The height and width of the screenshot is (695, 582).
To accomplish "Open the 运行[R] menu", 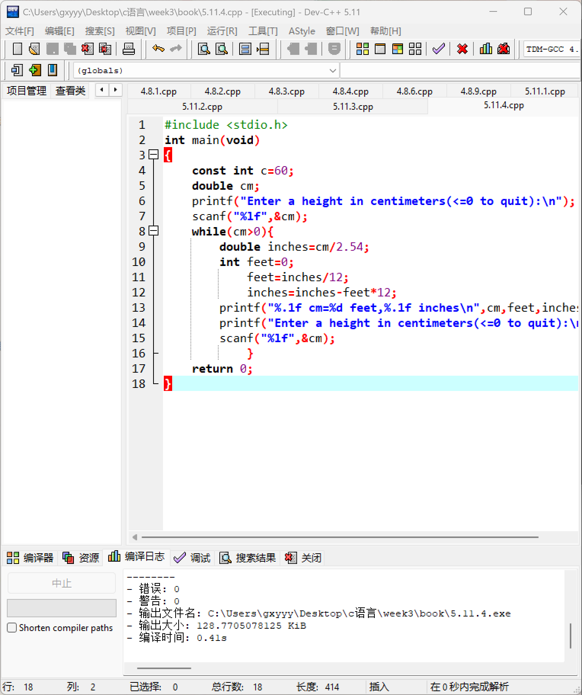I will coord(222,31).
